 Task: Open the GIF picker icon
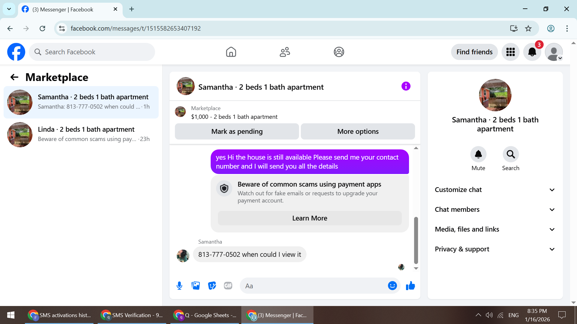(x=228, y=286)
